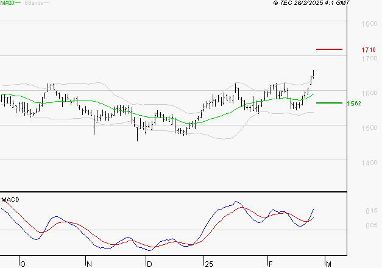Click the 1600 price axis label

pos(369,93)
